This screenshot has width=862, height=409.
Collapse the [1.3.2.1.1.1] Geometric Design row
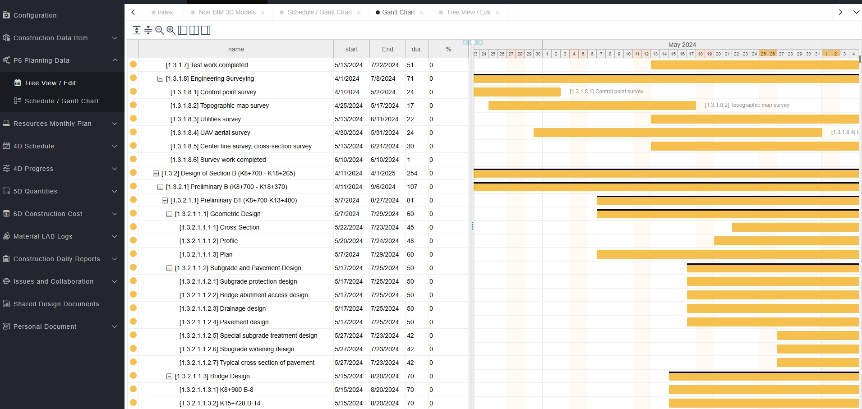point(169,214)
